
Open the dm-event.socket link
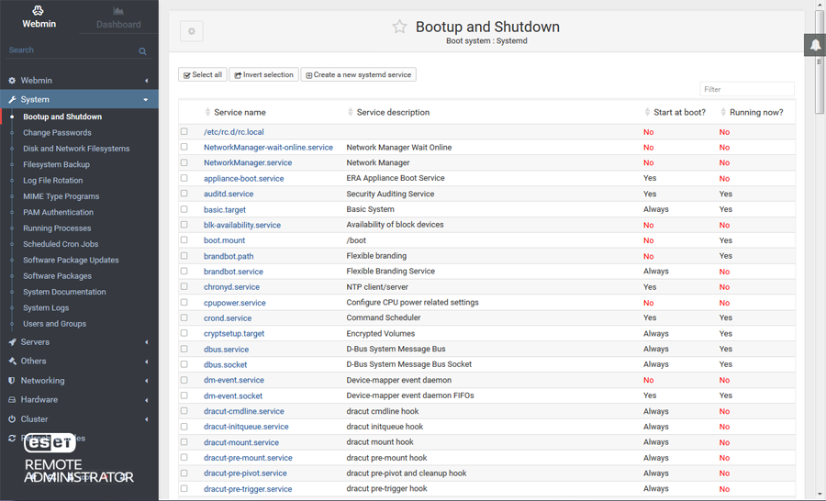pos(233,395)
